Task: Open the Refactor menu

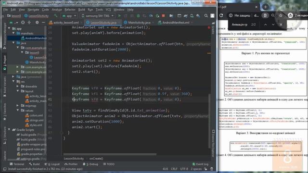Action: coord(70,10)
